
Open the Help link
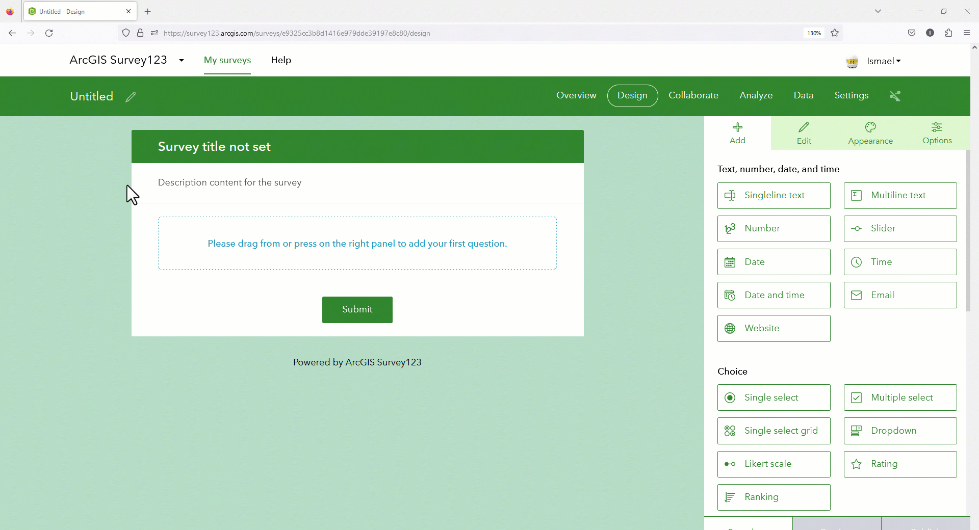[x=281, y=60]
